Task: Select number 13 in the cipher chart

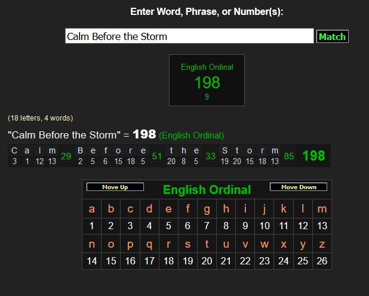Action: pos(322,226)
